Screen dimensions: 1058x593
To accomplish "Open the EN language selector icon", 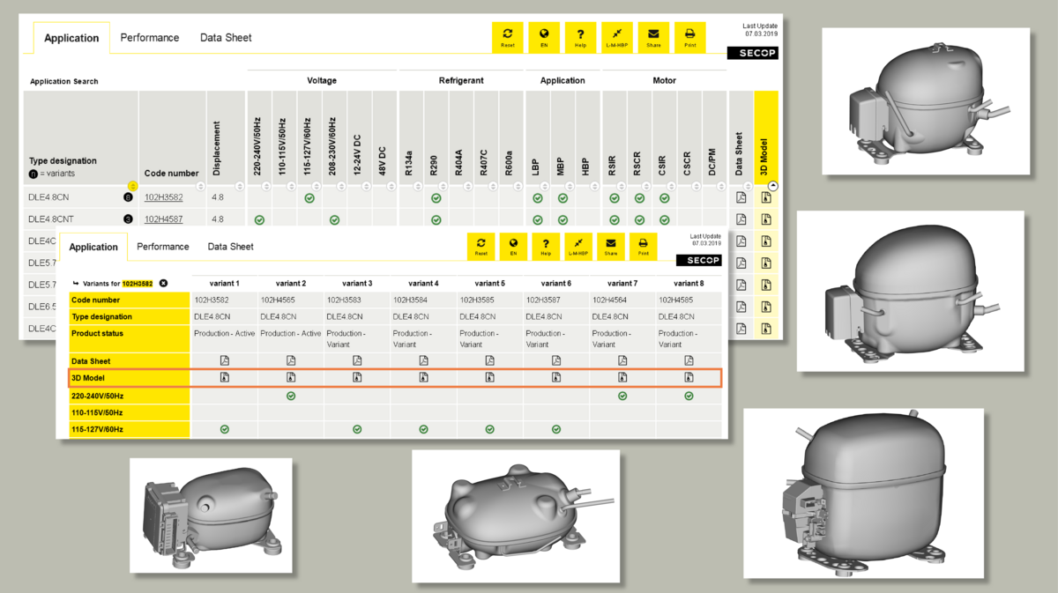I will tap(544, 37).
